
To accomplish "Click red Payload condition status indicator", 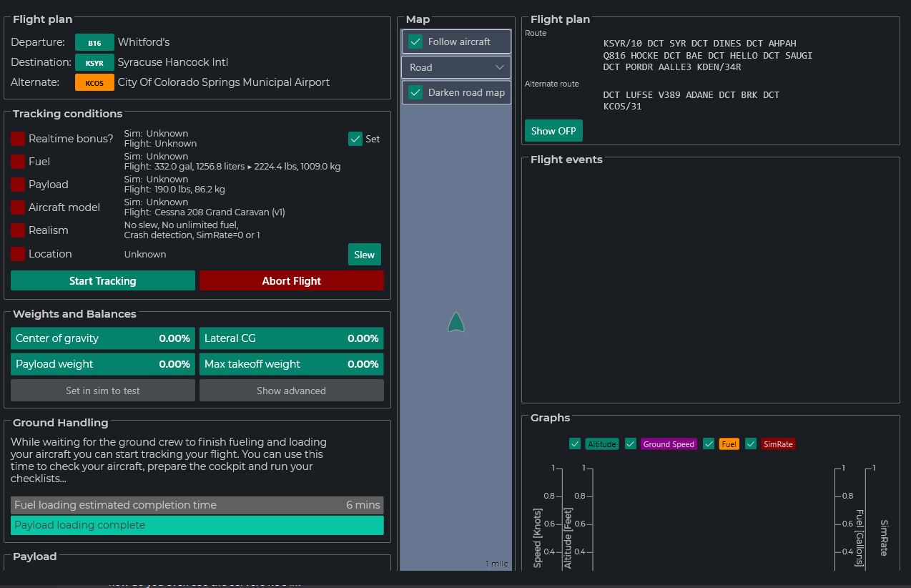I will click(x=18, y=185).
